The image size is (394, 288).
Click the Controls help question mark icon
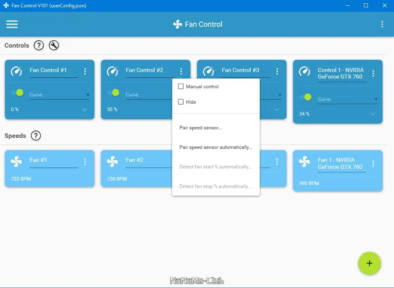pos(39,46)
